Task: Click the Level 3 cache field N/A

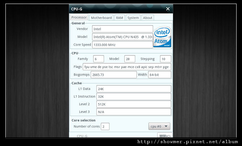Action: 134,112
